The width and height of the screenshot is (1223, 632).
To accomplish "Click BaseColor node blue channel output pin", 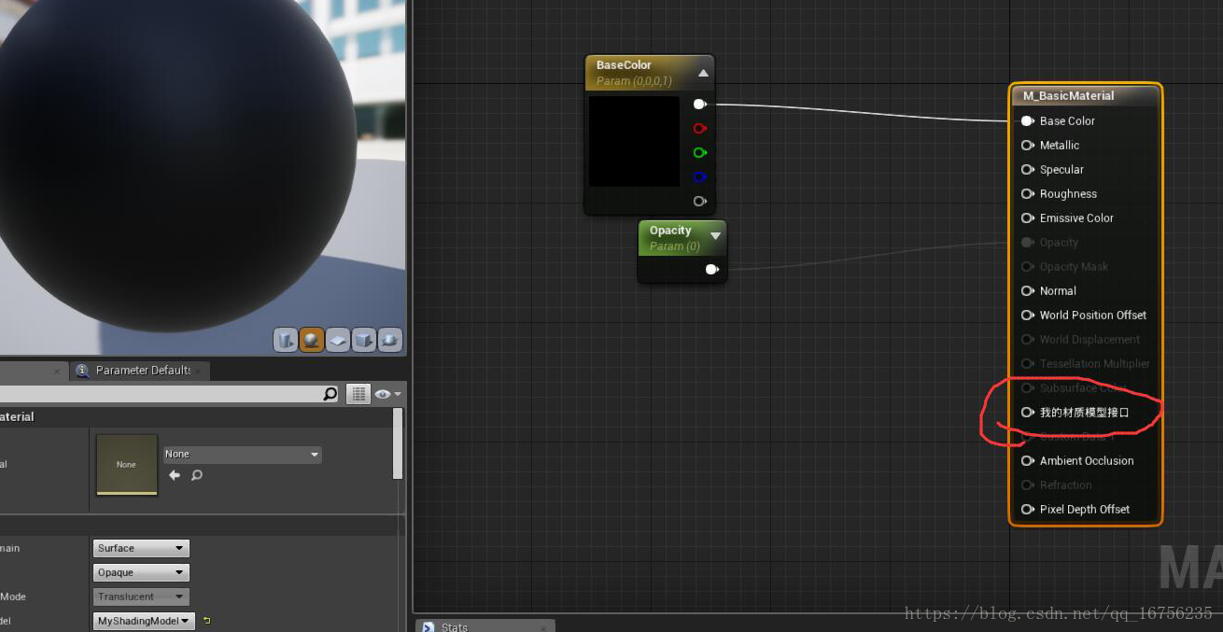I will coord(699,177).
